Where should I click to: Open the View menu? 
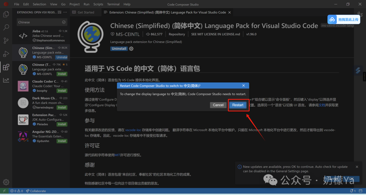pyautogui.click(x=54, y=4)
